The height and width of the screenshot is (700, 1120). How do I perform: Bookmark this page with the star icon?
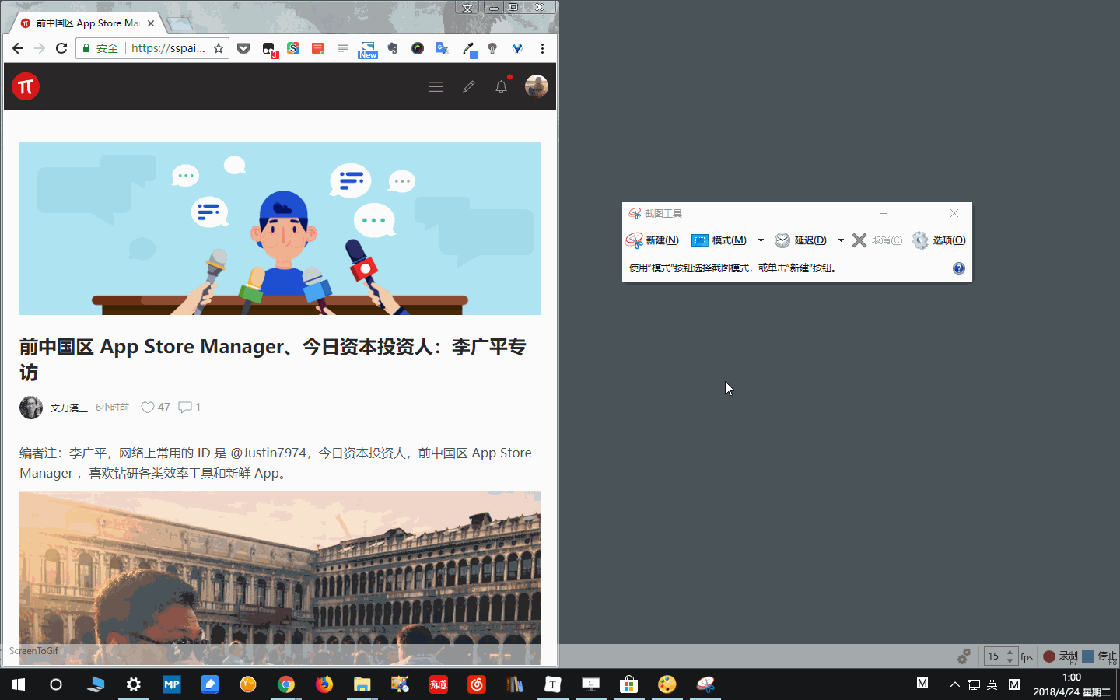click(219, 48)
